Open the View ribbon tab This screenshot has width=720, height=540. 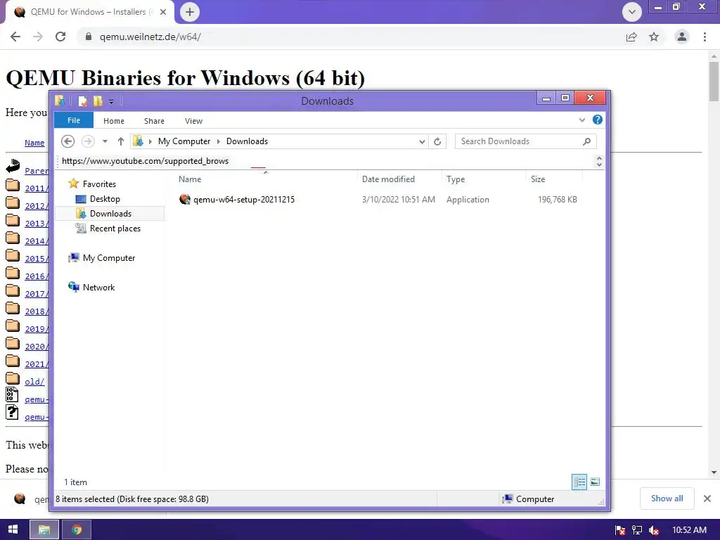(x=193, y=121)
